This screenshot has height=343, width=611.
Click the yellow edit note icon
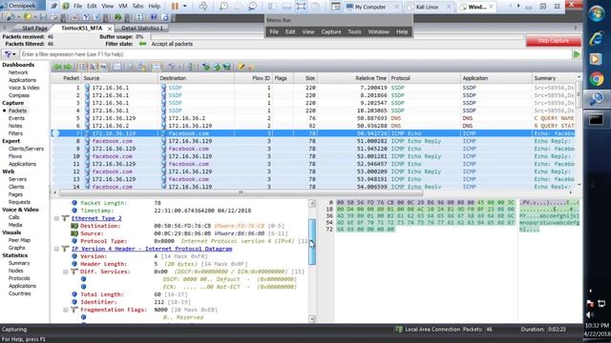click(242, 67)
